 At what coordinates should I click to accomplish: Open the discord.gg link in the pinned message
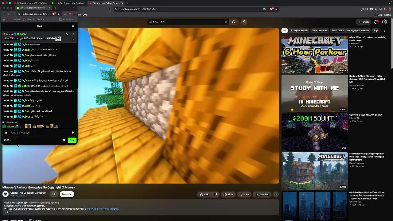click(x=20, y=38)
